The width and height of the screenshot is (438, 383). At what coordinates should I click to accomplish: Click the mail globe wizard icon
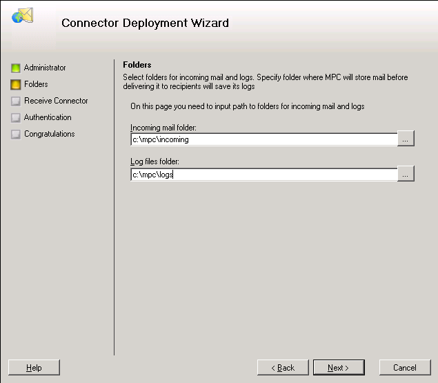[x=22, y=15]
